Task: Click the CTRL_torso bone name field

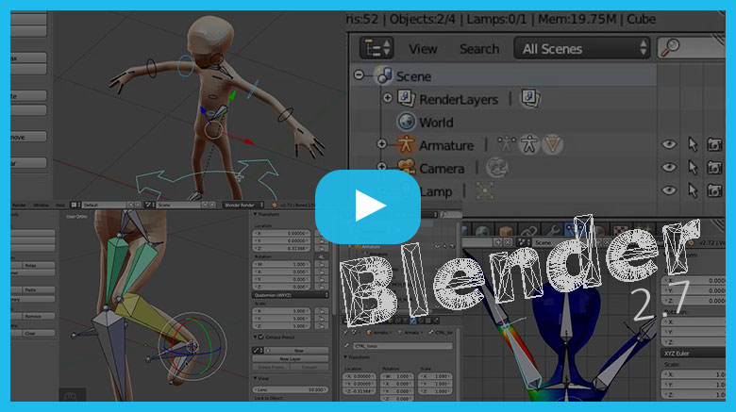Action: click(x=403, y=346)
